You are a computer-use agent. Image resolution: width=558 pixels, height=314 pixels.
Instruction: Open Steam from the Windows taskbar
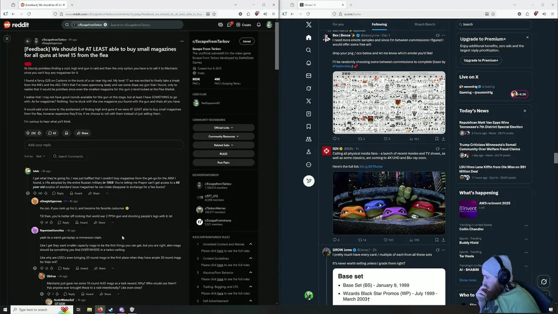pos(111,310)
